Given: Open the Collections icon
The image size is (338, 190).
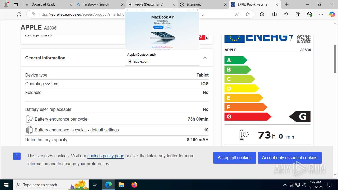Looking at the screenshot, I should pos(298,14).
